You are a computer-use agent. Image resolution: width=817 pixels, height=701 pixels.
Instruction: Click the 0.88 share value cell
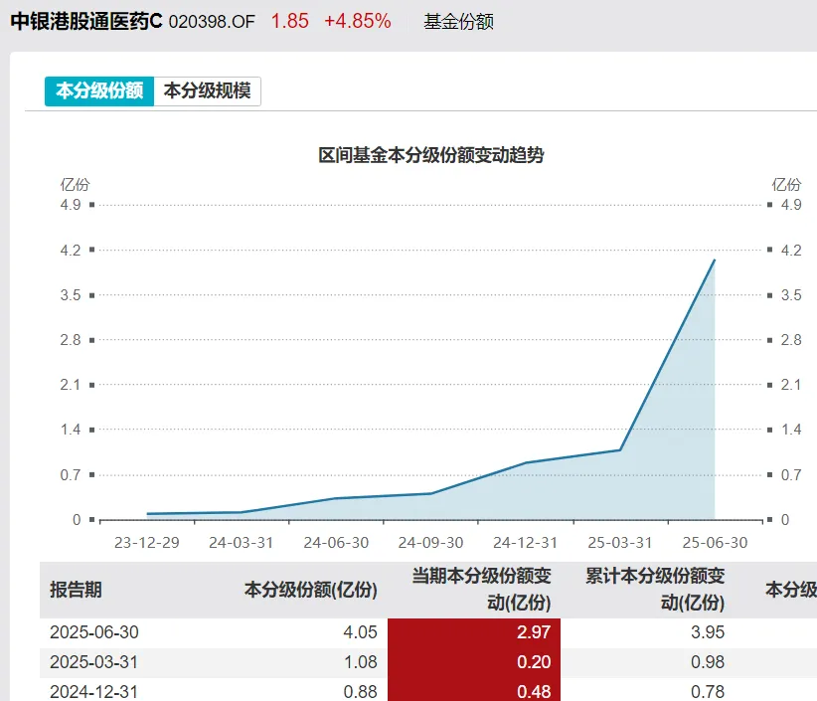(x=360, y=692)
